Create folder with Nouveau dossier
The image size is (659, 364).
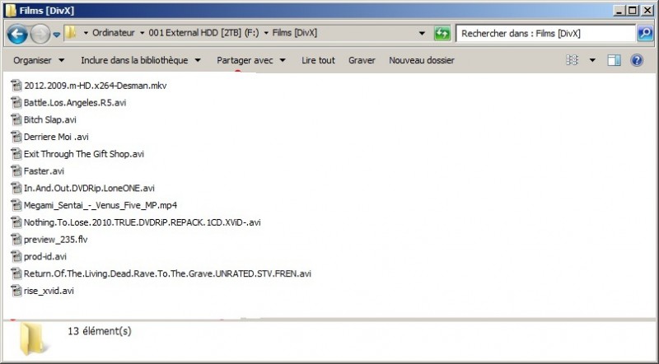(421, 60)
